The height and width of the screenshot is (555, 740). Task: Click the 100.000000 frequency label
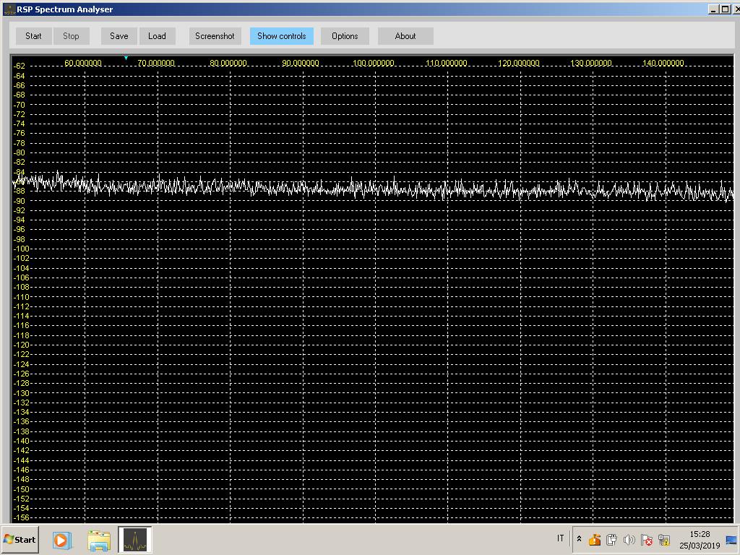tap(374, 63)
